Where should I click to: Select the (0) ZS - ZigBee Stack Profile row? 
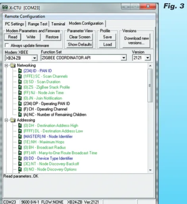click(46, 87)
